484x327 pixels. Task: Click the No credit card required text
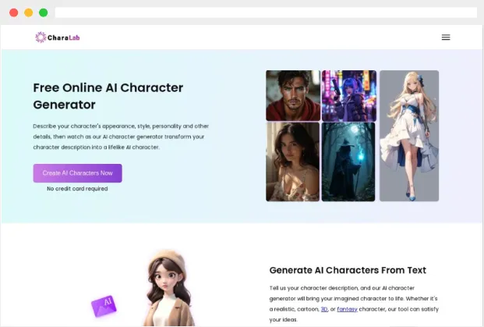[77, 189]
